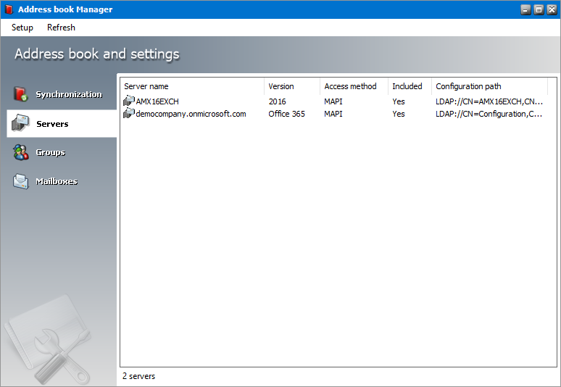The width and height of the screenshot is (561, 387).
Task: Maximize the Address book Manager window
Action: click(x=539, y=9)
